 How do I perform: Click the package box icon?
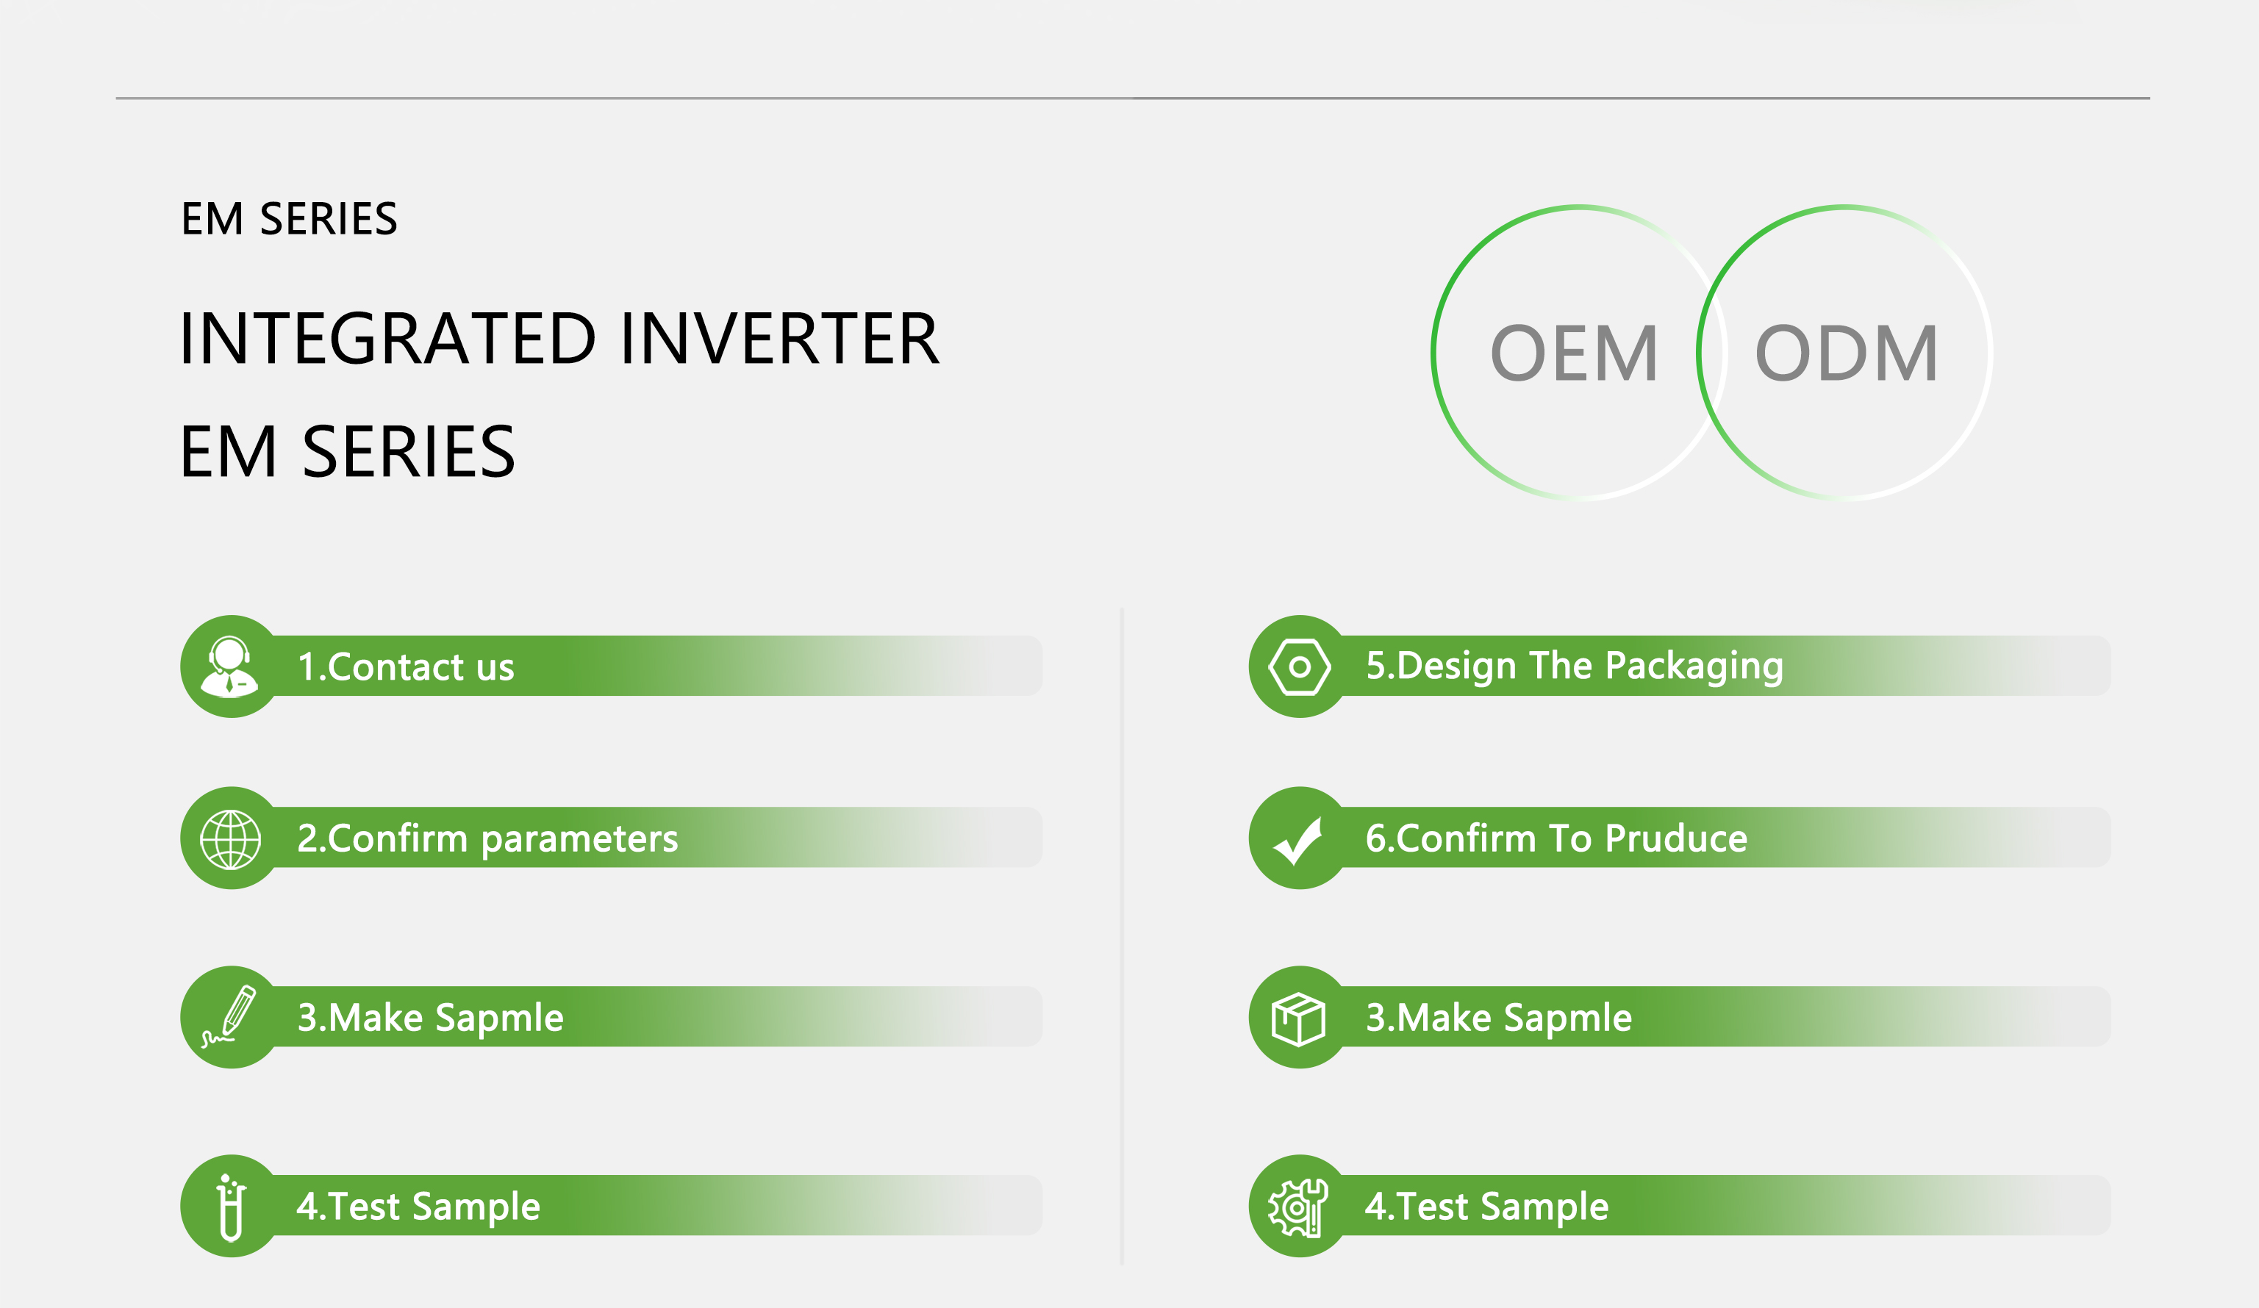(1298, 1018)
